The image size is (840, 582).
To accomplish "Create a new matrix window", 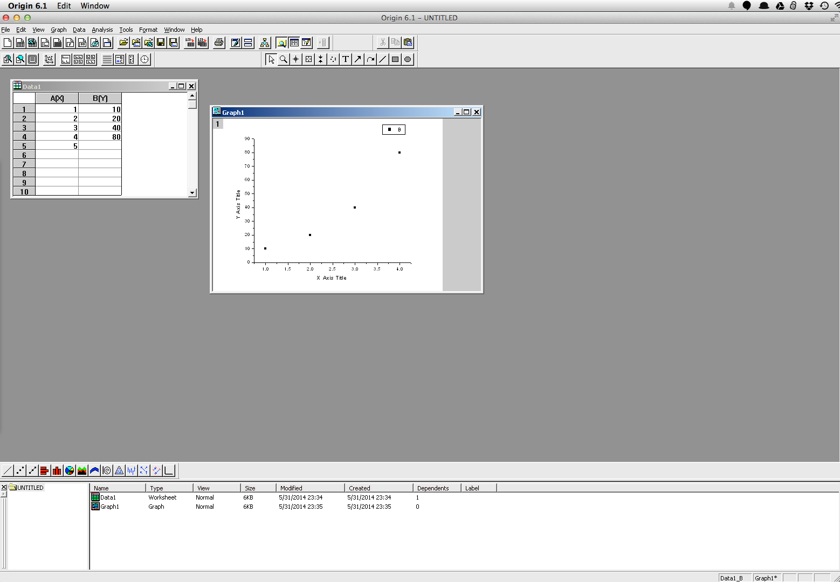I will pyautogui.click(x=57, y=43).
